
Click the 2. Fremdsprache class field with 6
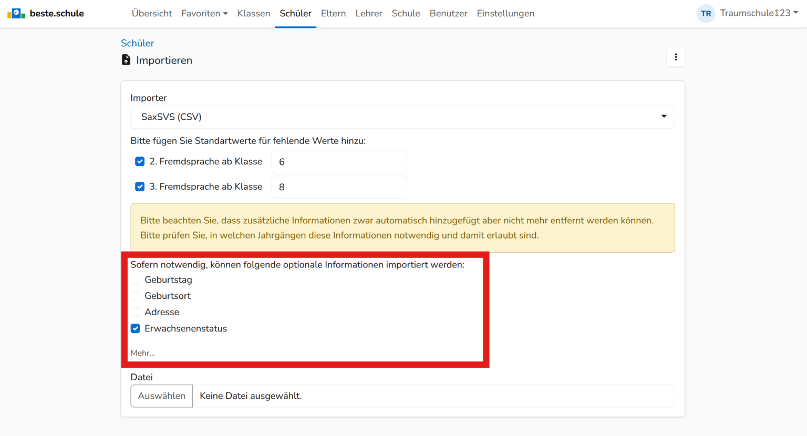[339, 162]
